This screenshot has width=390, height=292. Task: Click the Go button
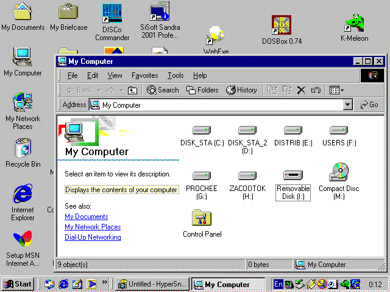coord(370,105)
